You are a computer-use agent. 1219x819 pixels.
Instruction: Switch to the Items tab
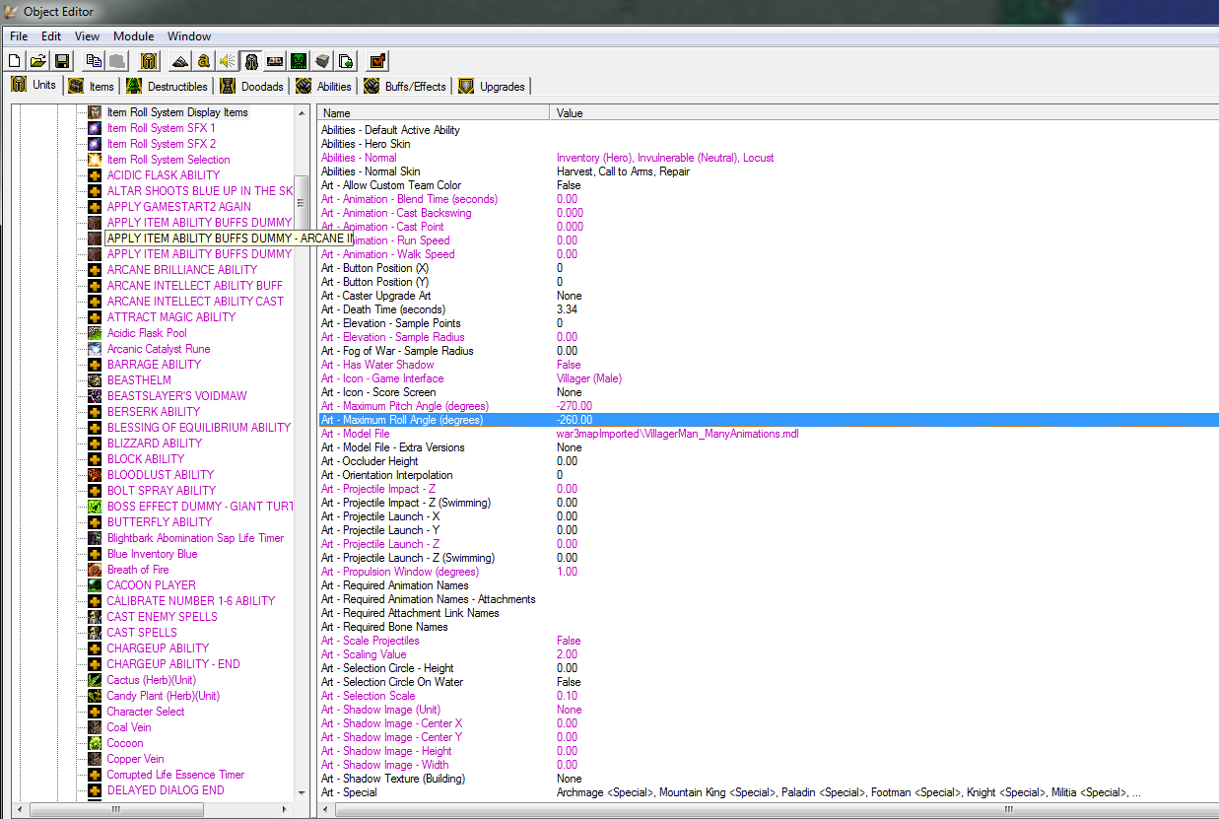coord(92,87)
